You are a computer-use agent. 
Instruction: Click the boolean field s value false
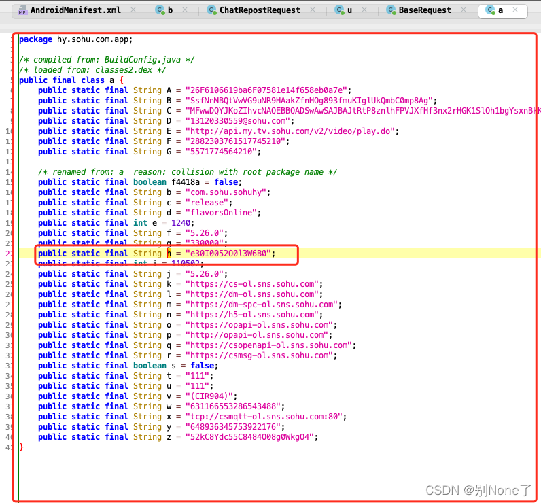coord(202,366)
